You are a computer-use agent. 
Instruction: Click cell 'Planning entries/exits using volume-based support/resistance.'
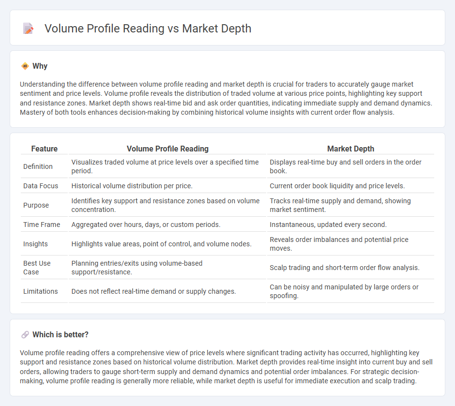(x=167, y=268)
